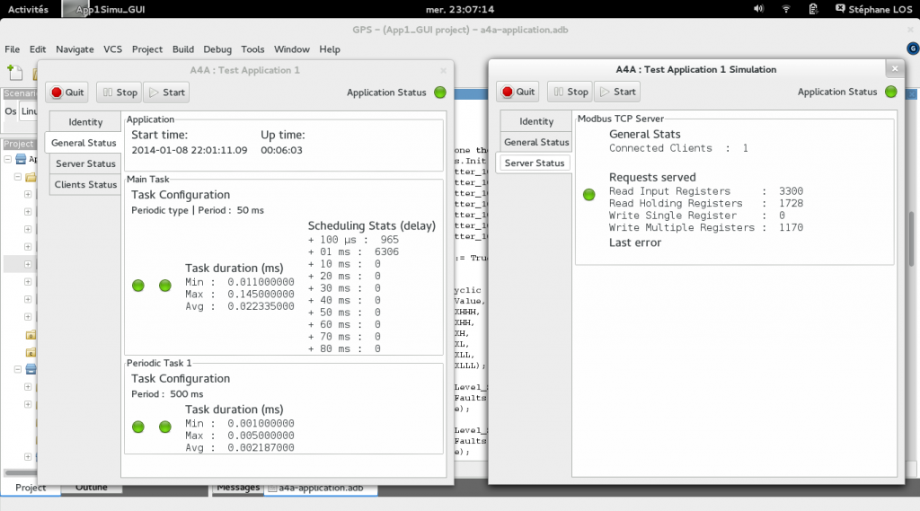Select Identity tab in Simulation window

536,122
